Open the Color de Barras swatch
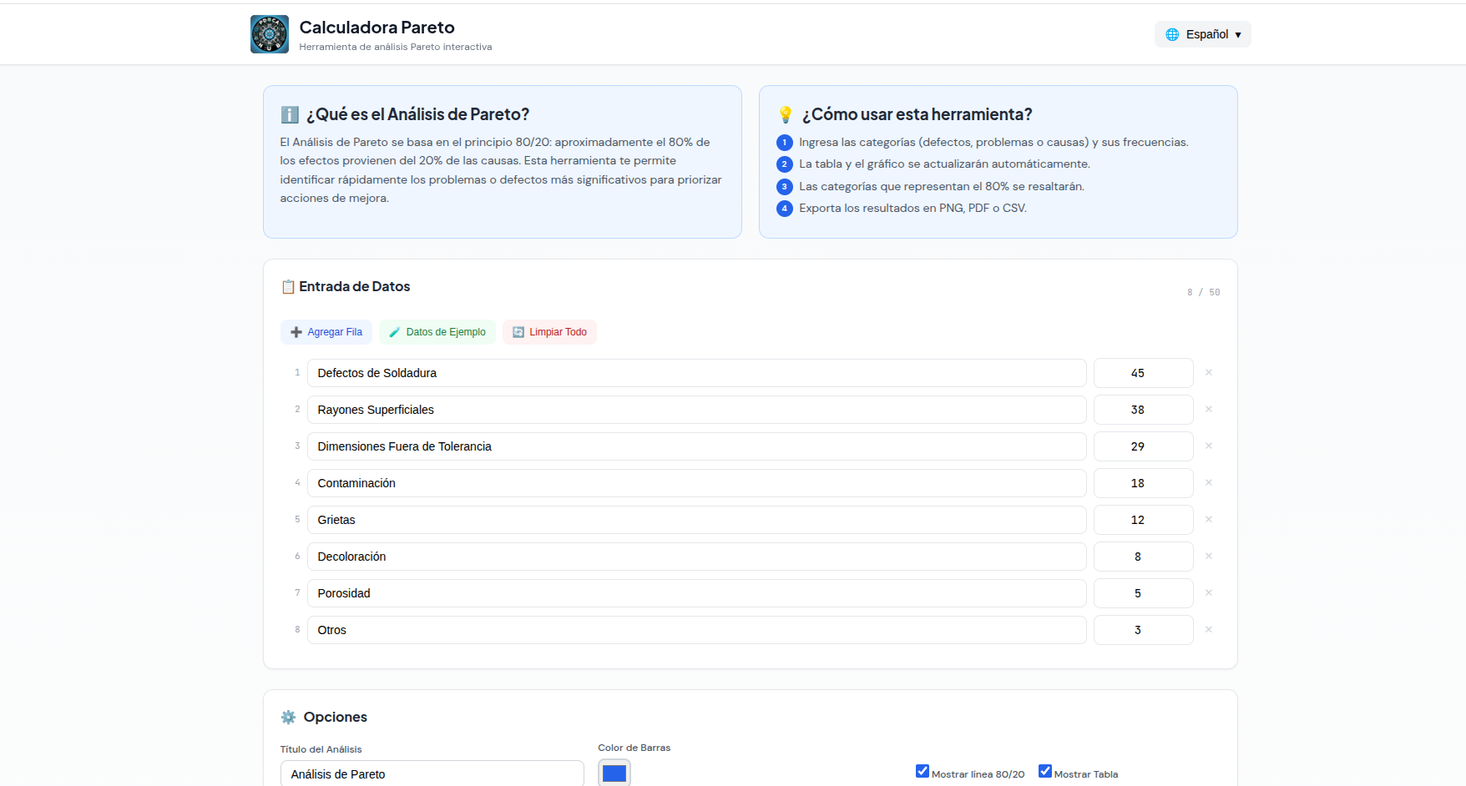 click(x=614, y=773)
